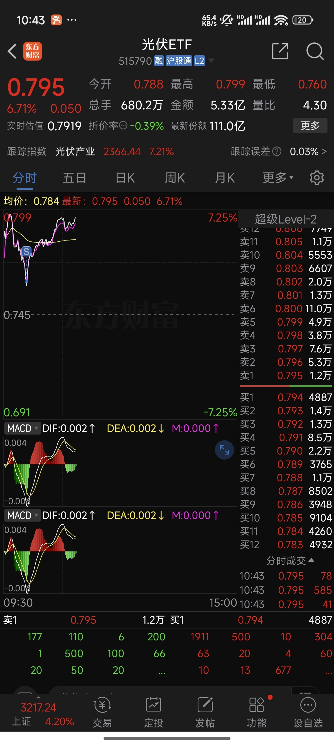This screenshot has height=745, width=334.
Task: Expand the first MACD indicator dropdown
Action: pyautogui.click(x=22, y=428)
